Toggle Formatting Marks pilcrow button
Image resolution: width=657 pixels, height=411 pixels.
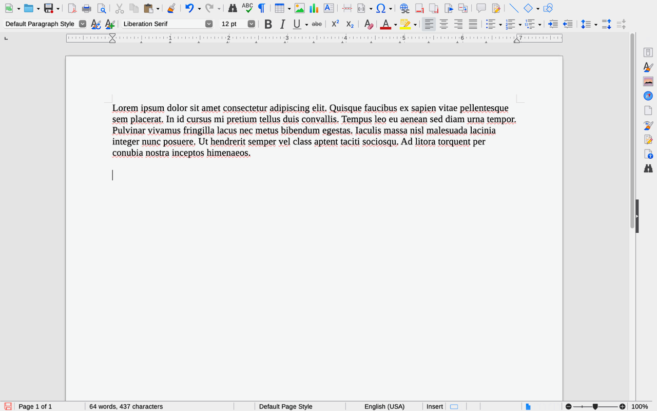(262, 8)
